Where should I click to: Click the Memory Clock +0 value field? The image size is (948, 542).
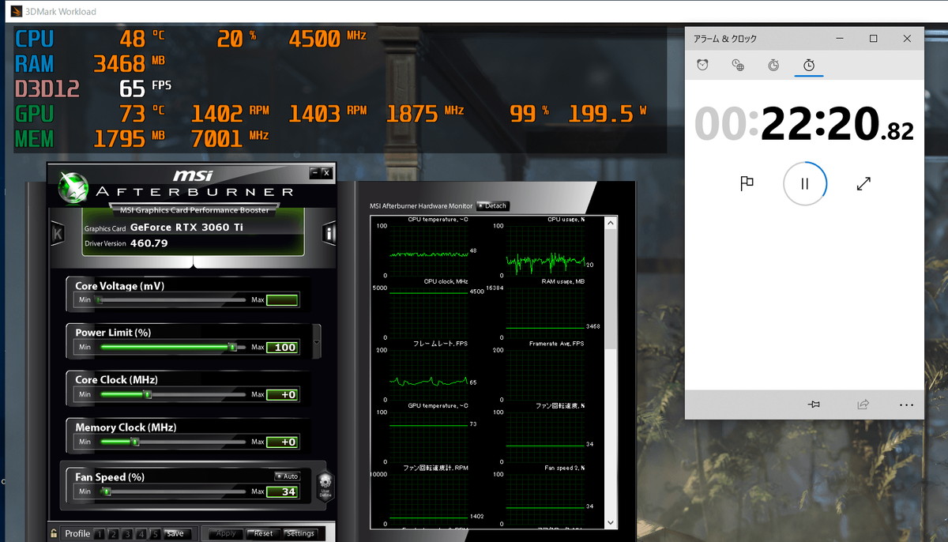[282, 442]
